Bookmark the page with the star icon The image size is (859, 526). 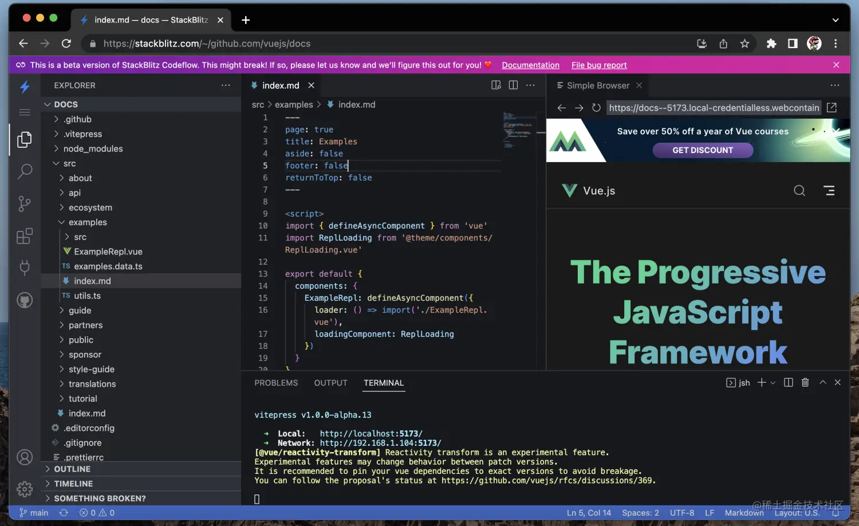[x=744, y=44]
